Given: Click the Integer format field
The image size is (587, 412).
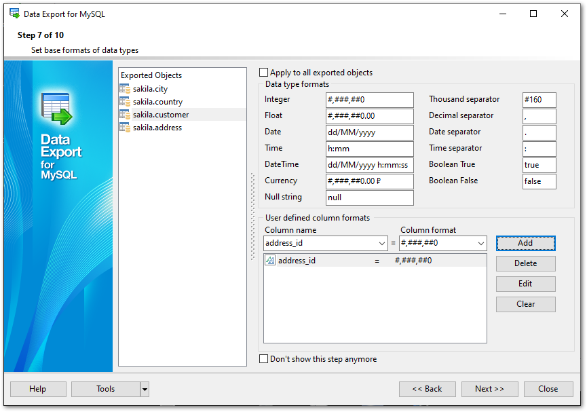Looking at the screenshot, I should pyautogui.click(x=369, y=100).
